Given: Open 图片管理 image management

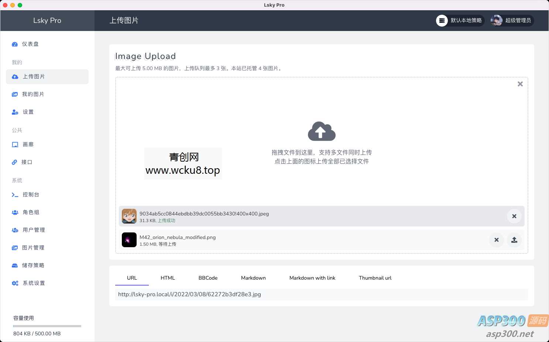Looking at the screenshot, I should [33, 248].
